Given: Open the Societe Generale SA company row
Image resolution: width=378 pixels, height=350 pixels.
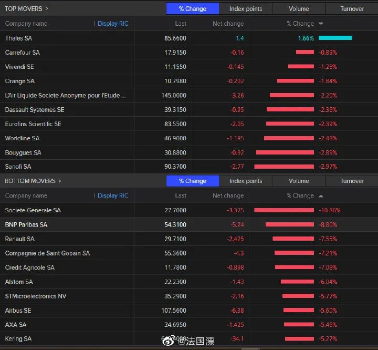Looking at the screenshot, I should coord(33,210).
